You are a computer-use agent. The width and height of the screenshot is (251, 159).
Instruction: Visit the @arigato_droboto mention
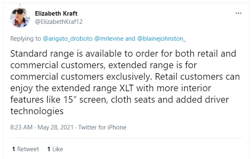coord(68,39)
